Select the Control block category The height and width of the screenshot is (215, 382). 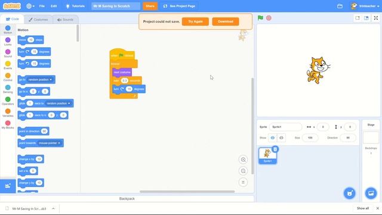(x=8, y=77)
